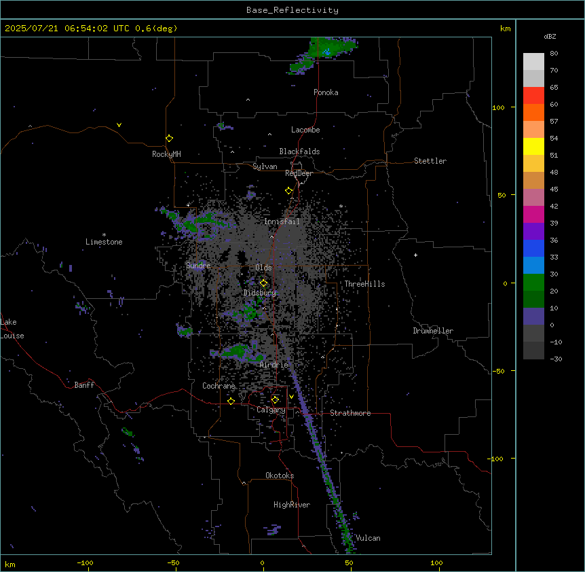Select the Vulcan label
585x572 pixels.
369,538
